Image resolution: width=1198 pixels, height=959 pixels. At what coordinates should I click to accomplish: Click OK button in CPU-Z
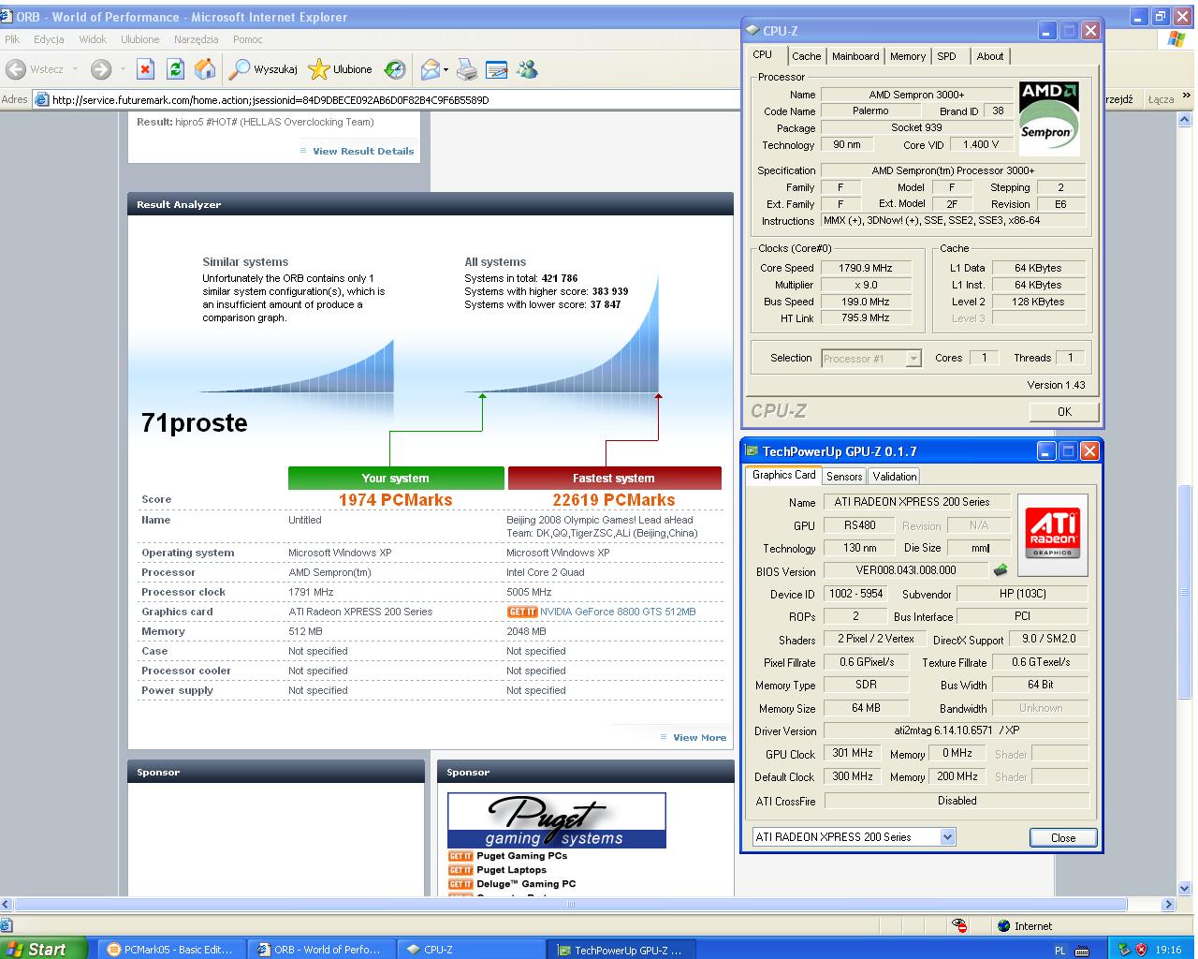(1064, 411)
